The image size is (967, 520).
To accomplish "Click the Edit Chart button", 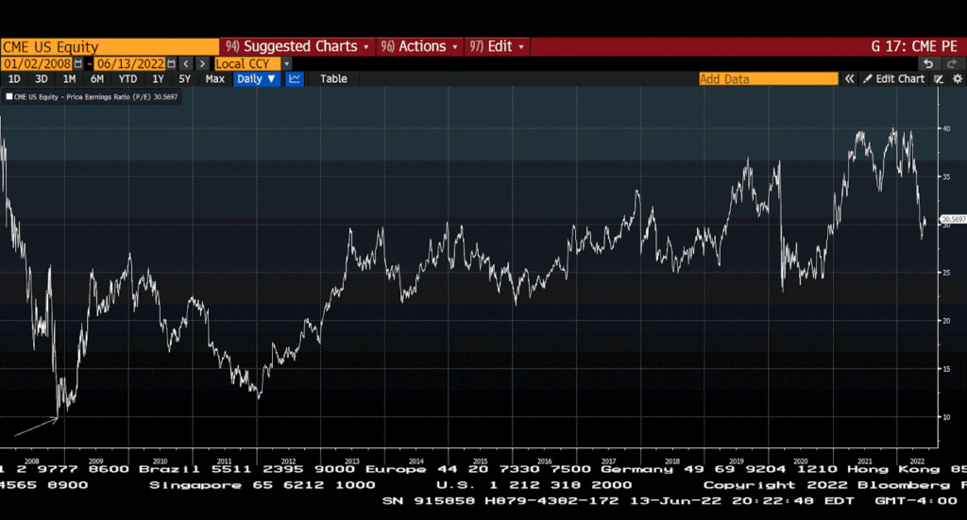I will 893,79.
